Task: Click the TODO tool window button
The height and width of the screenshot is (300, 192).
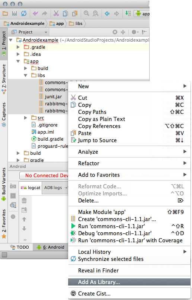Action: click(19, 247)
